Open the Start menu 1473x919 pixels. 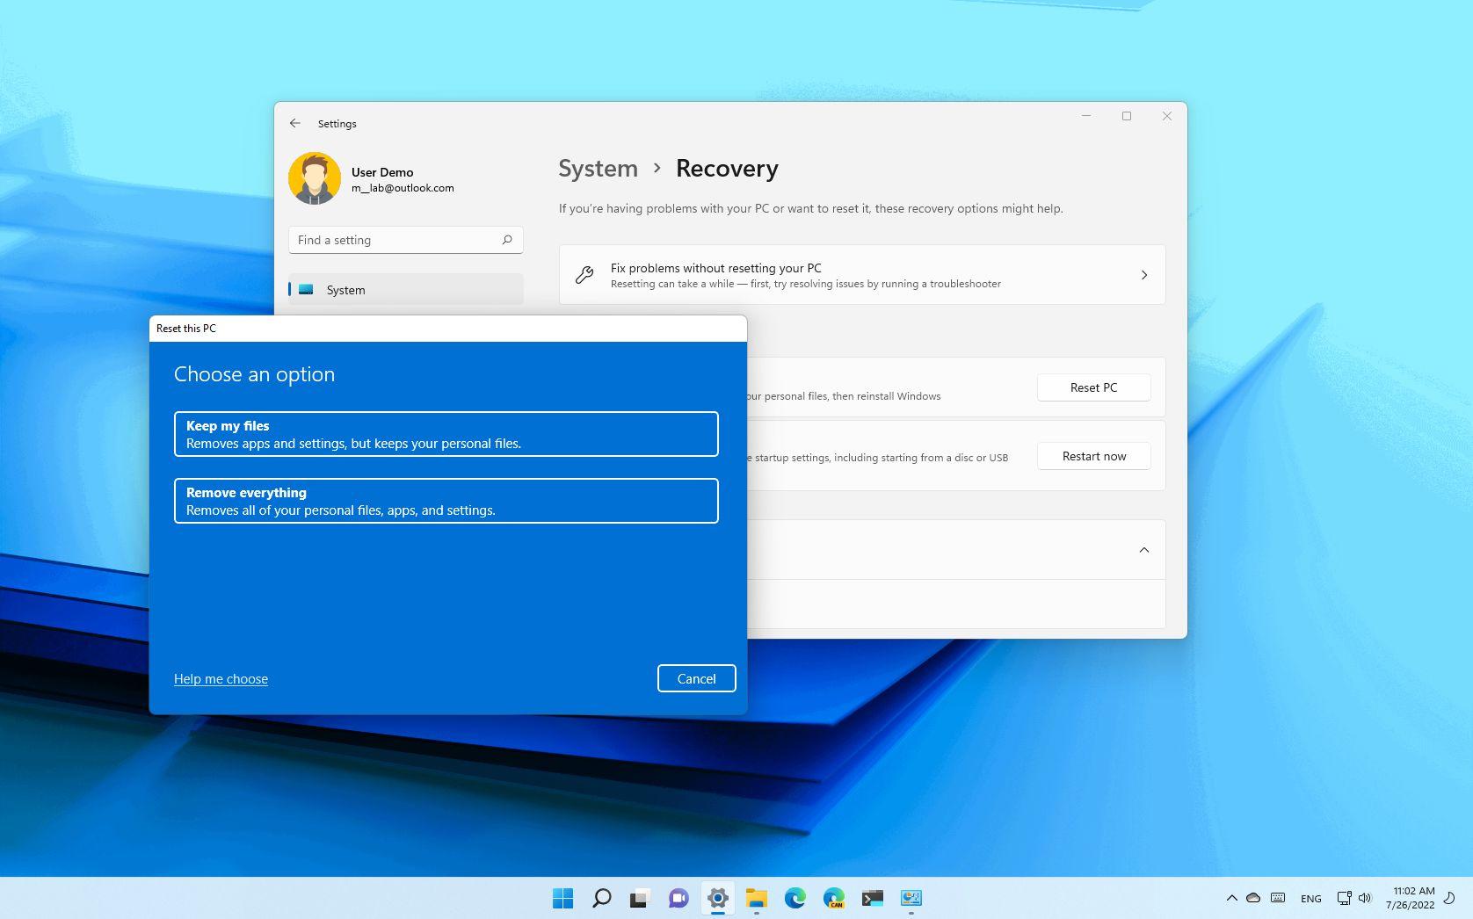(562, 898)
